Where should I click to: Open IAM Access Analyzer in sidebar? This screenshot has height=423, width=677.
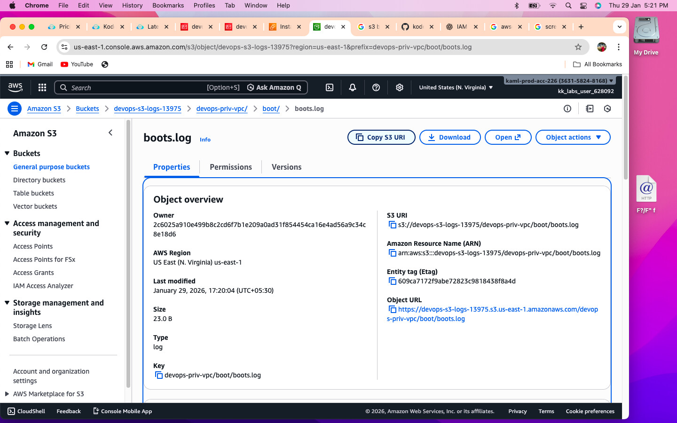[43, 286]
